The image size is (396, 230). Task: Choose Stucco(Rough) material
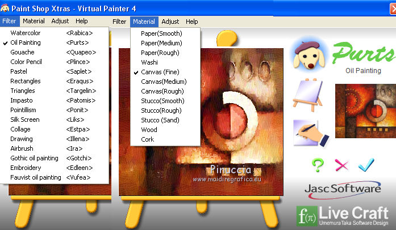pyautogui.click(x=165, y=110)
